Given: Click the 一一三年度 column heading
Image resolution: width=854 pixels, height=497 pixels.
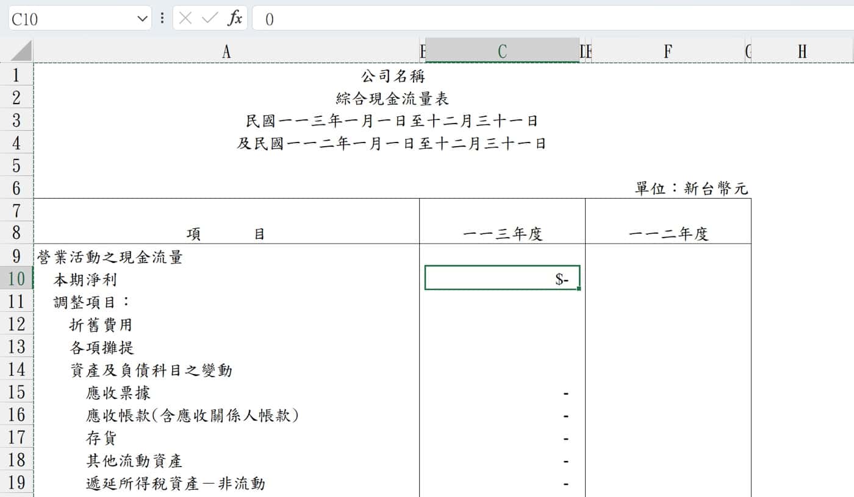Looking at the screenshot, I should (503, 234).
